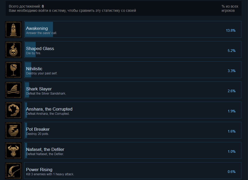The width and height of the screenshot is (248, 180).
Task: Open the Anshara serpent ring icon
Action: tap(13, 110)
